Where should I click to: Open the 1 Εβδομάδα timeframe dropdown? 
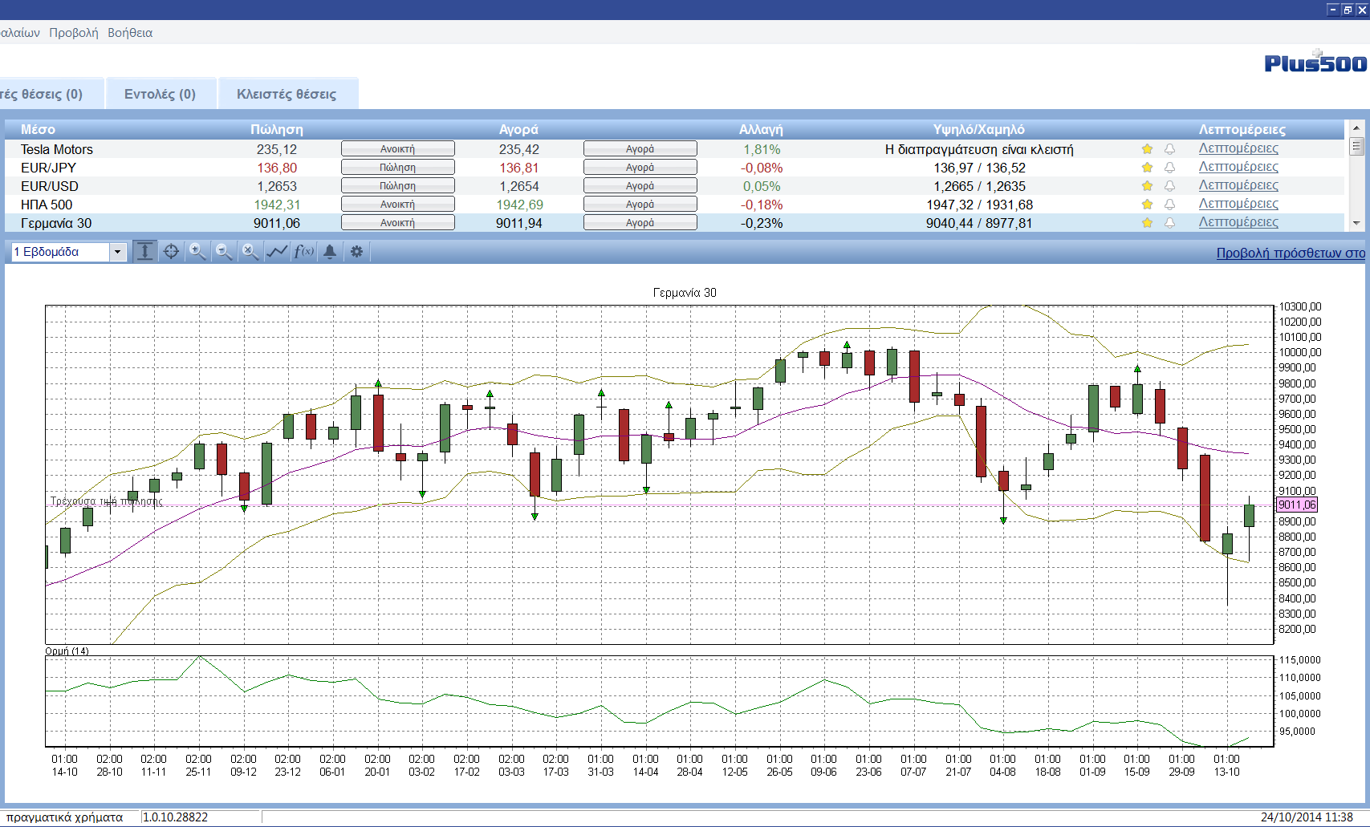[117, 252]
